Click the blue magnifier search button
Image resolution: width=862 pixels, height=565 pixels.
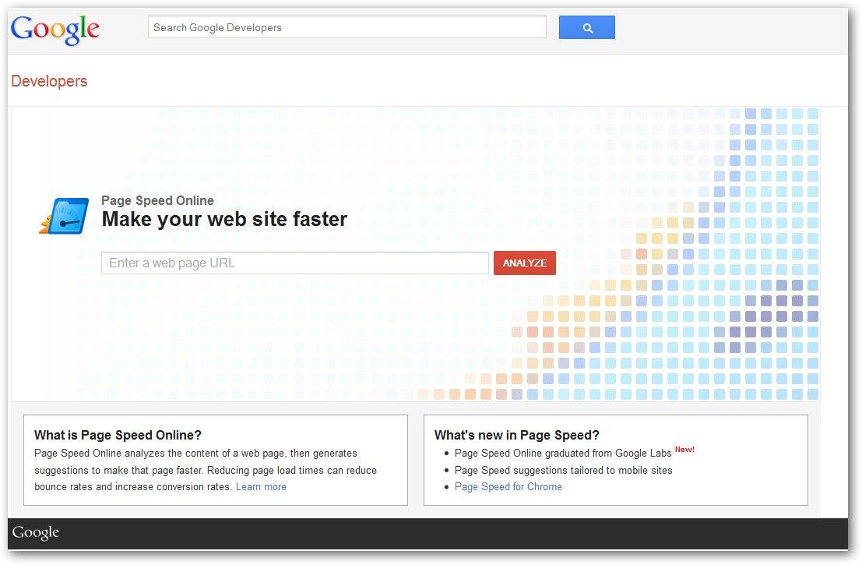(586, 27)
